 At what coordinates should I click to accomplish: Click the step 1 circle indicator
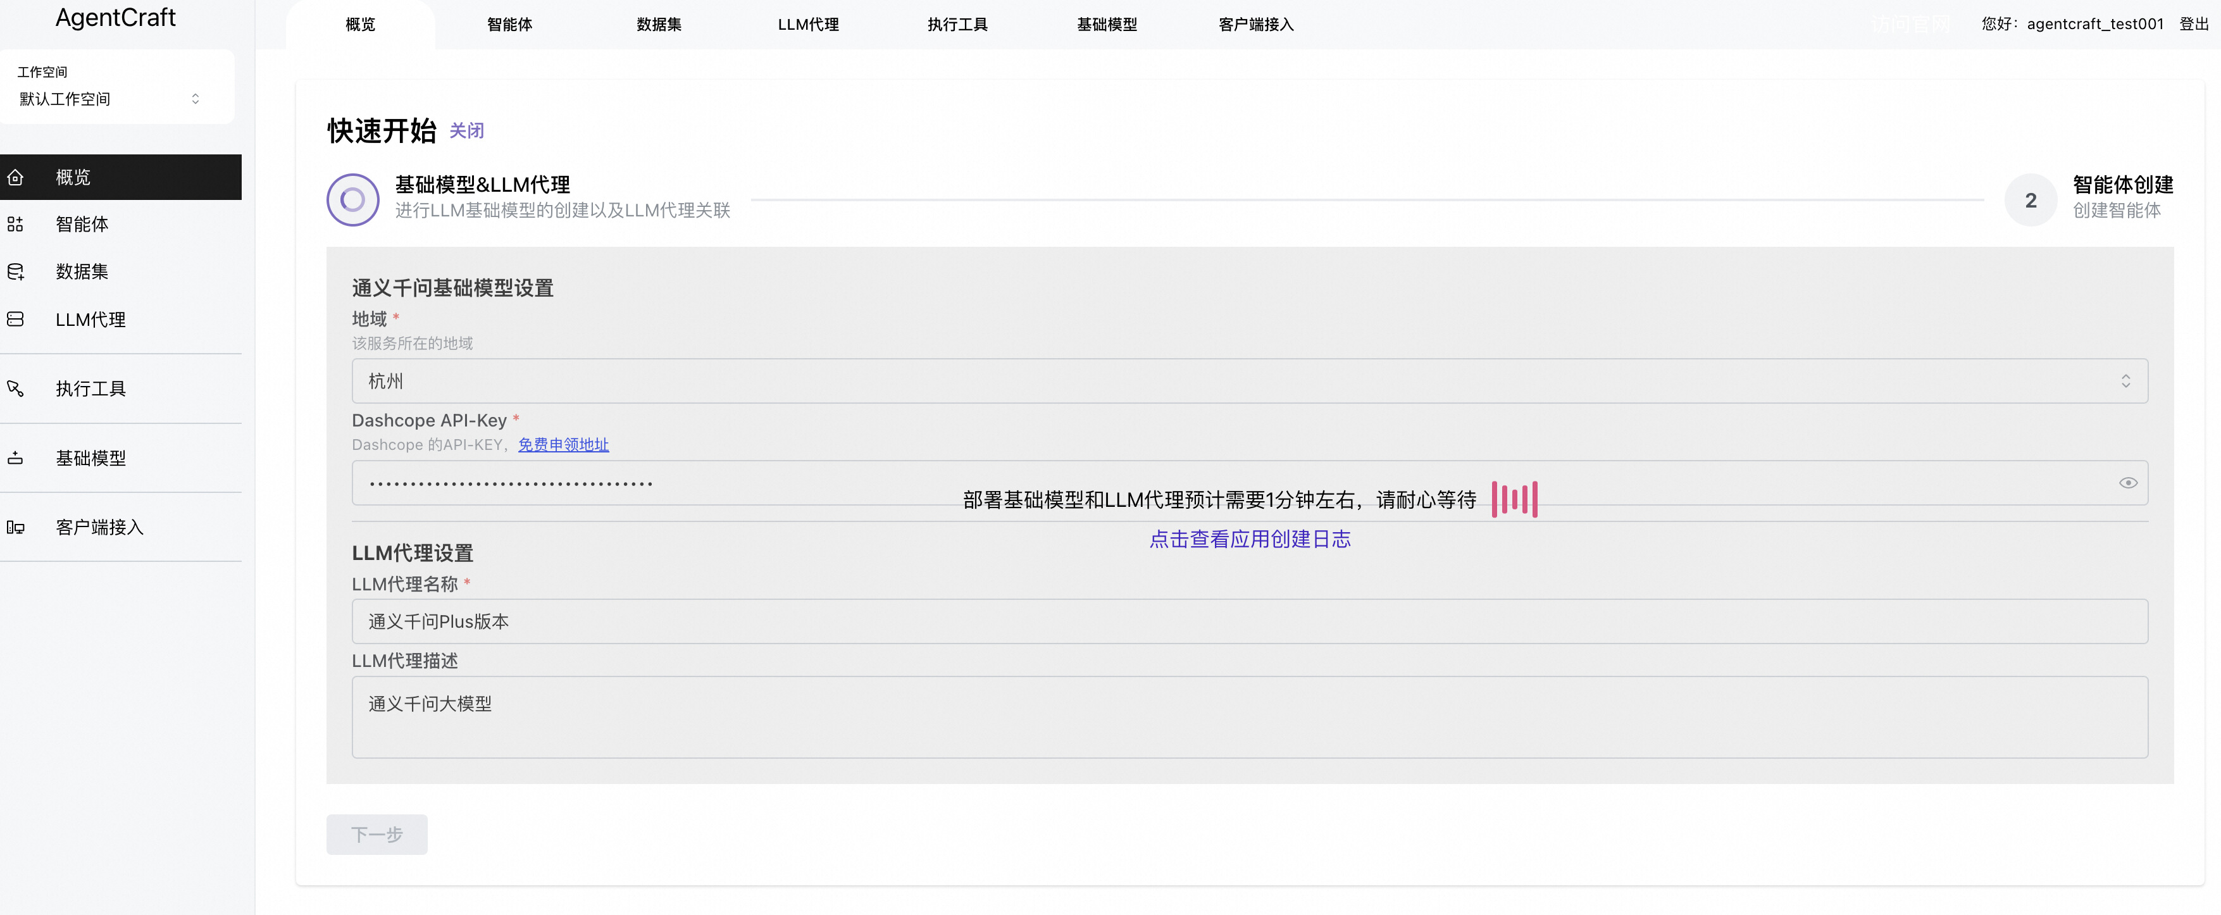click(352, 200)
